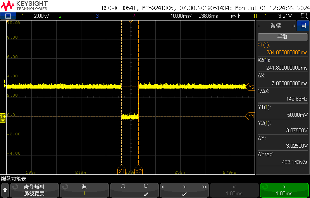Open the 源 trigger source softkey
310x198 pixels.
point(84,190)
